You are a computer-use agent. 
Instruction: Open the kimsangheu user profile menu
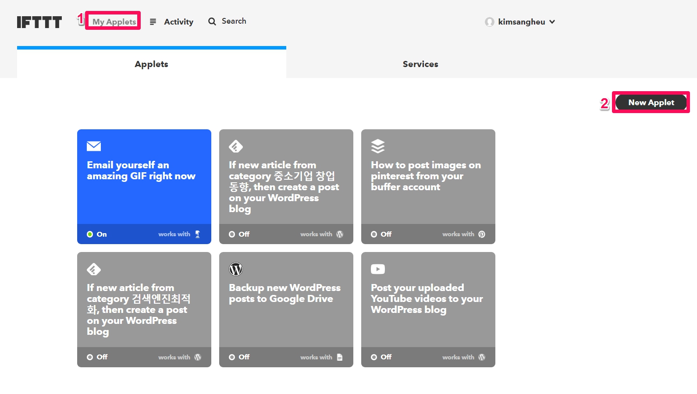(x=521, y=22)
